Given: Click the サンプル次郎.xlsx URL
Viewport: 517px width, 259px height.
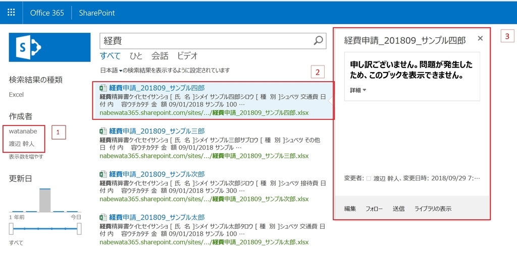Looking at the screenshot, I should click(x=204, y=199).
